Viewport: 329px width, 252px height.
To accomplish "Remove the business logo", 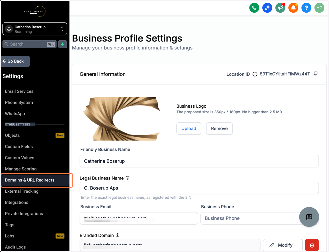I will point(219,128).
